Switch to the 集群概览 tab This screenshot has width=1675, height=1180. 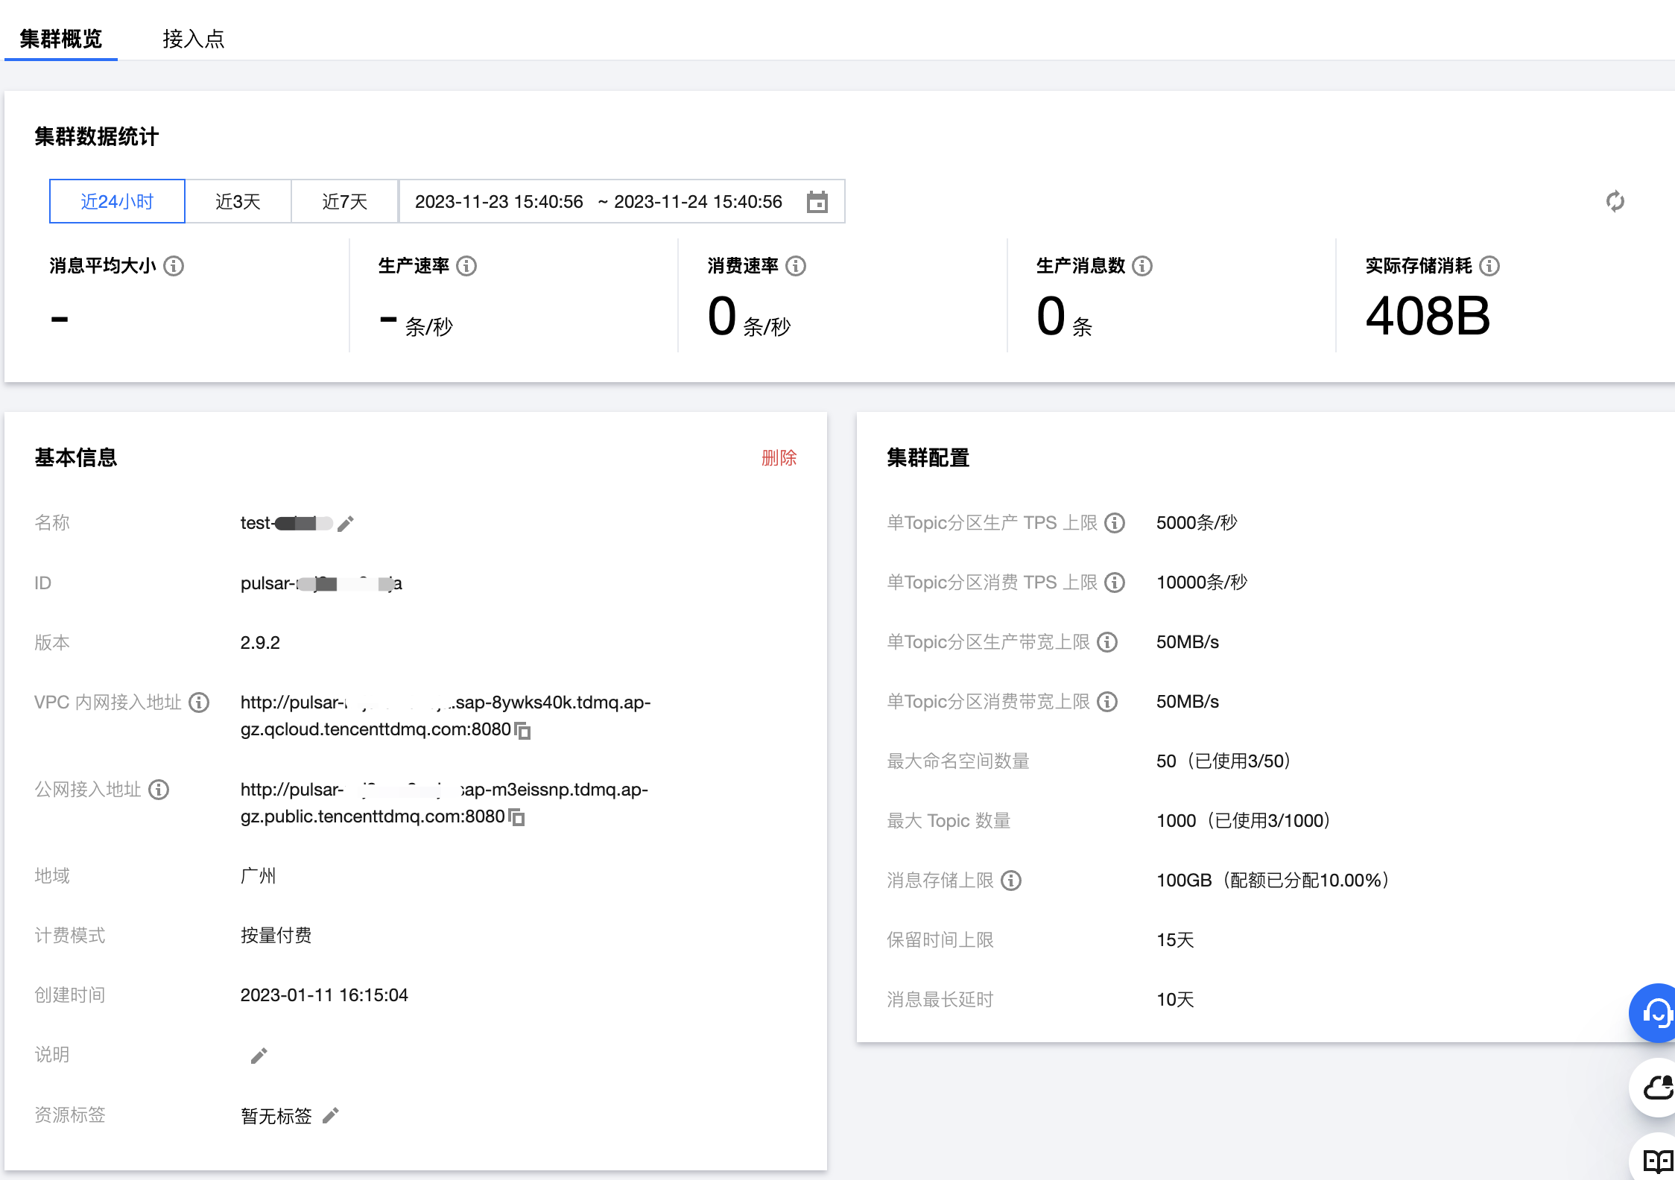(61, 39)
